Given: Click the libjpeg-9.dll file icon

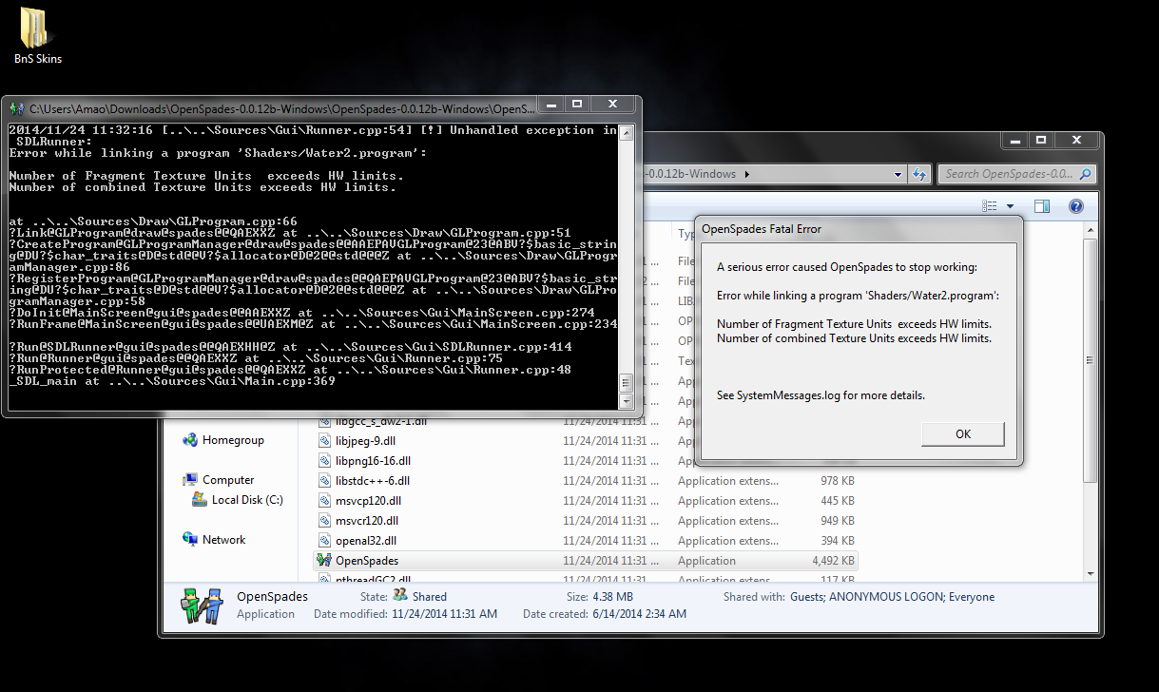Looking at the screenshot, I should point(325,441).
